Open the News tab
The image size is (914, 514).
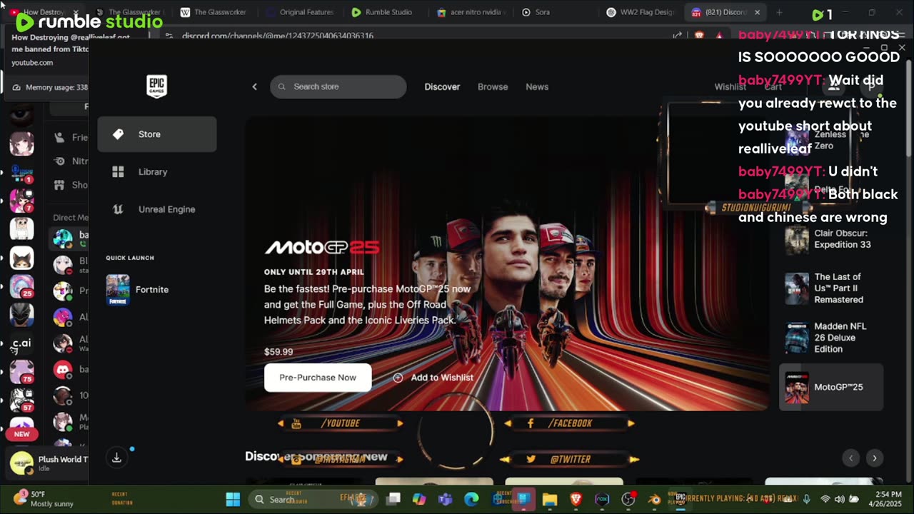pos(537,86)
